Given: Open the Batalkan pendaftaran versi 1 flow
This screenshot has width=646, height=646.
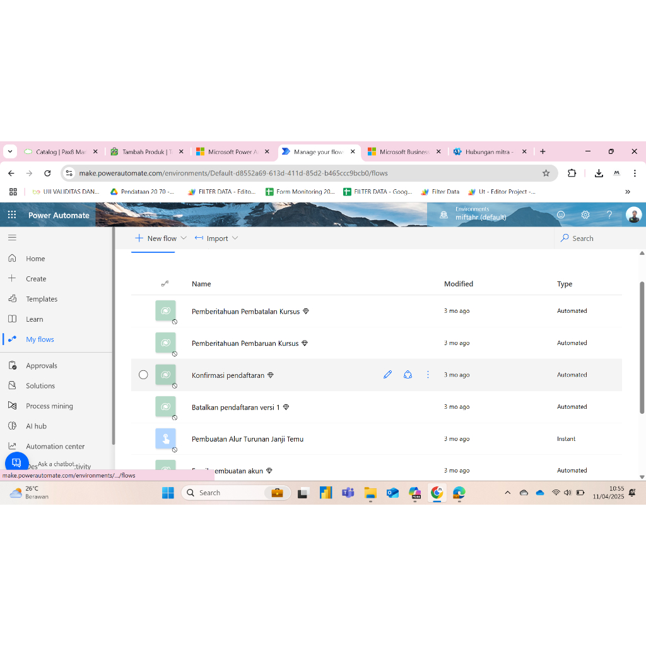Looking at the screenshot, I should 236,407.
